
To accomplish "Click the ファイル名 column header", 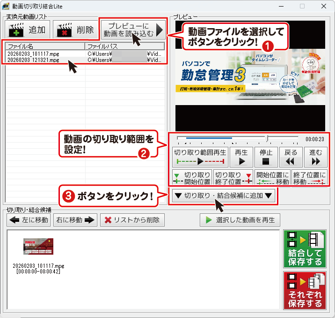I will tap(45, 46).
